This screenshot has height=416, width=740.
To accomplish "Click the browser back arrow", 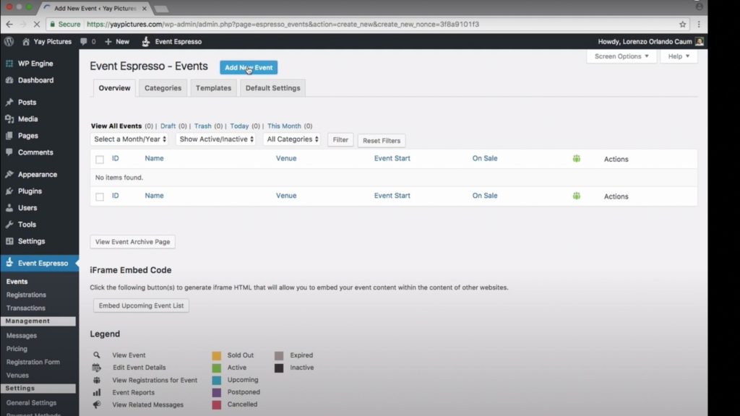I will [9, 24].
